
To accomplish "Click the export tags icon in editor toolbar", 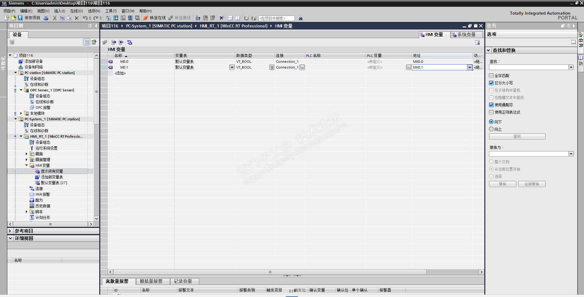I will pos(114,42).
